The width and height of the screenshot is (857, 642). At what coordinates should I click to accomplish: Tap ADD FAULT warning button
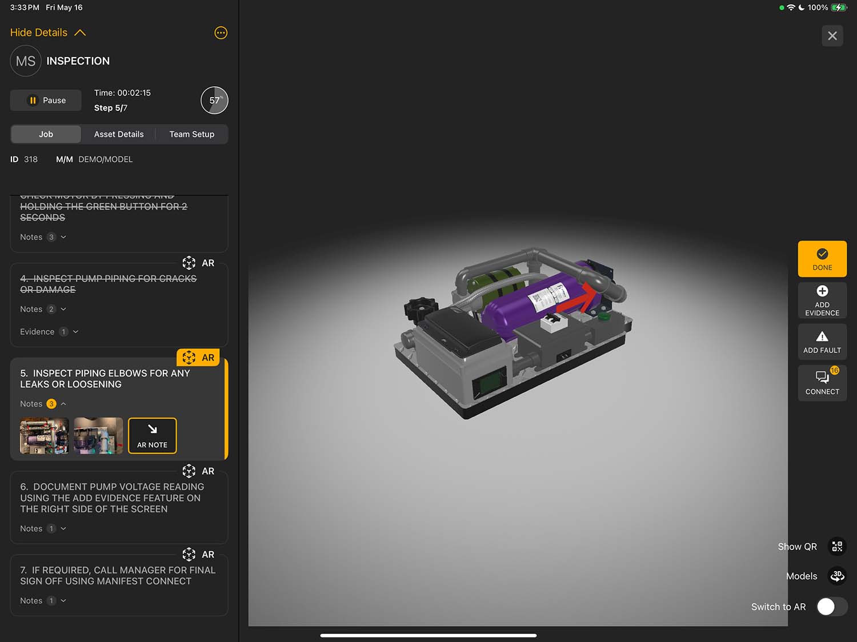pos(822,342)
